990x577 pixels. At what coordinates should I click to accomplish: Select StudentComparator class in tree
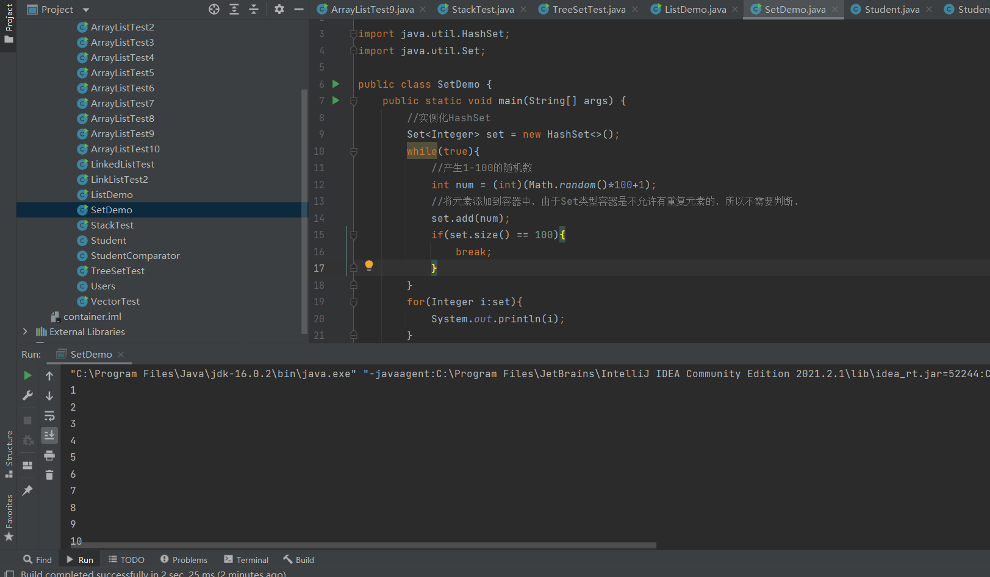coord(135,255)
